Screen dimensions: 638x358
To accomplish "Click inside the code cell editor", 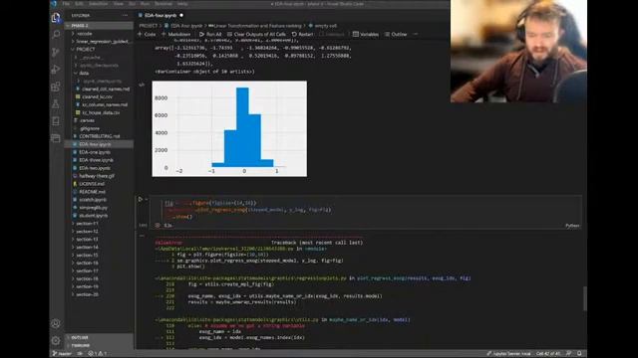I will (x=365, y=210).
